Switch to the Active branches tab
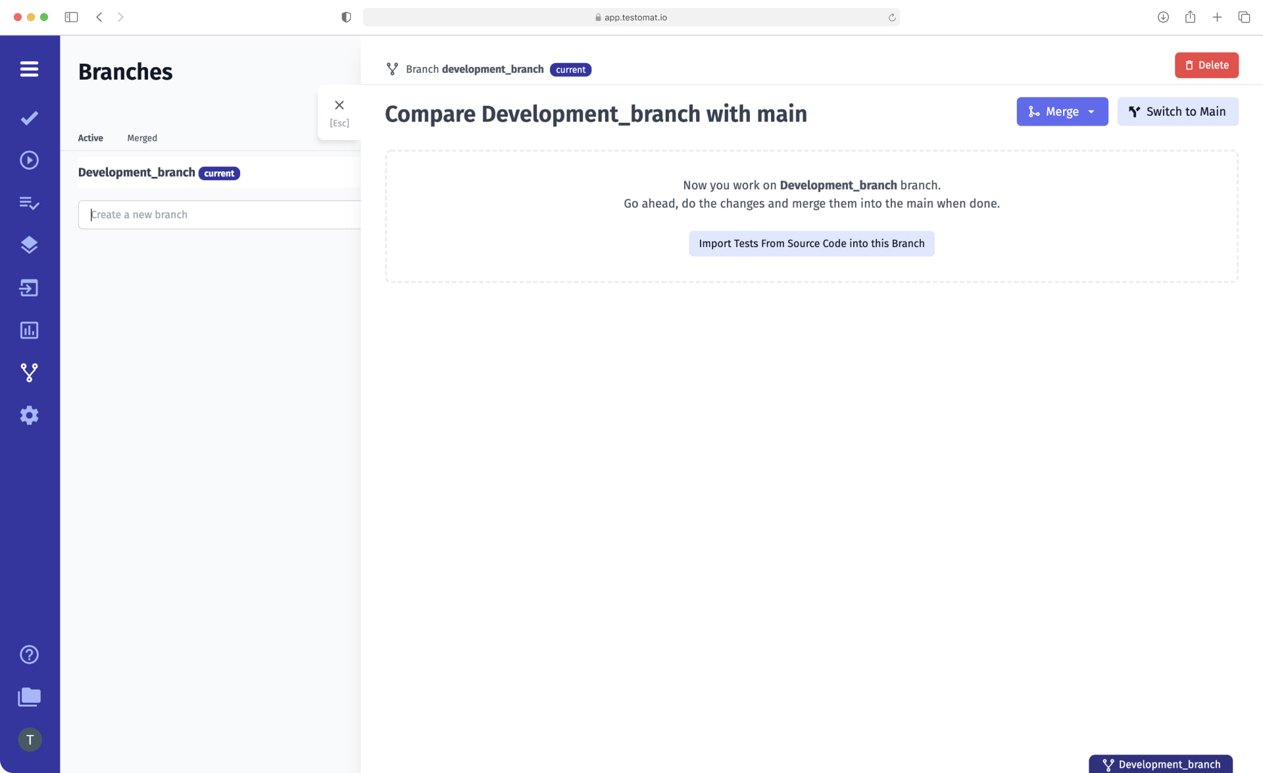The height and width of the screenshot is (773, 1263). 90,138
